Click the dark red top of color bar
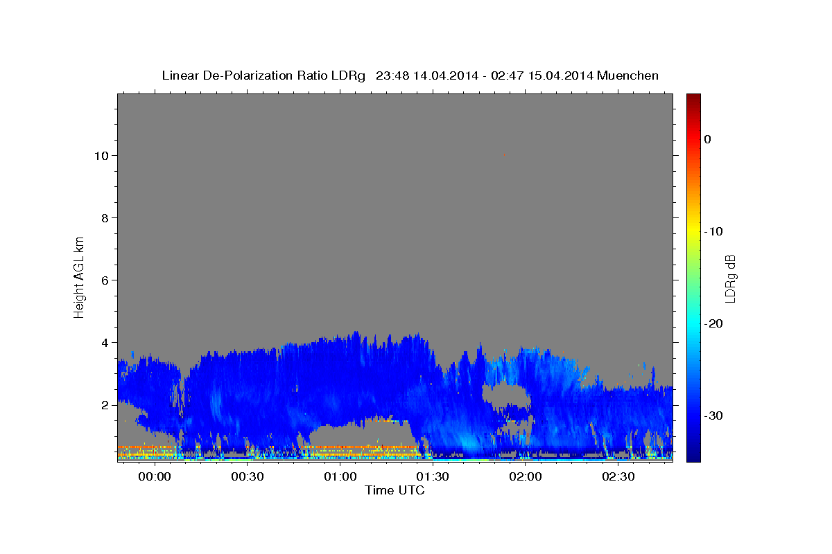832x554 pixels. tap(693, 98)
